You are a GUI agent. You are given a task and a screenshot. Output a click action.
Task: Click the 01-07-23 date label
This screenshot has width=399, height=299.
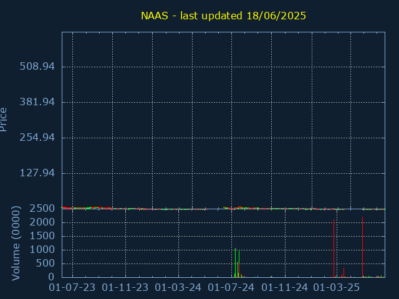click(x=72, y=288)
